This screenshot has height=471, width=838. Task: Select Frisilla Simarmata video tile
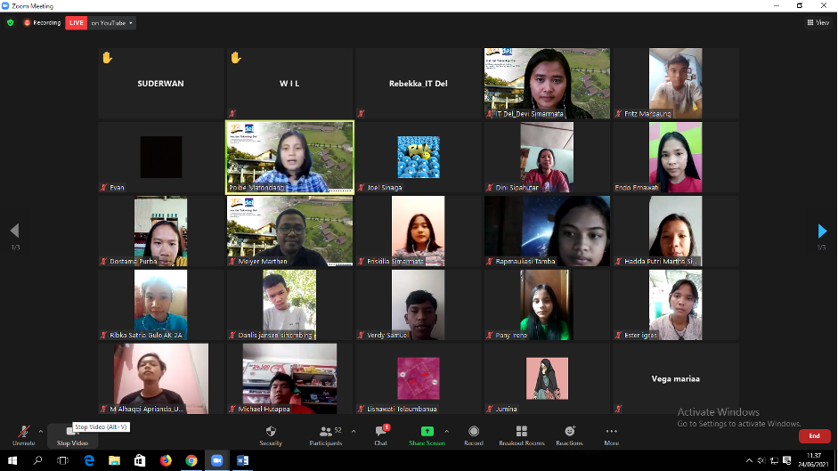[418, 231]
